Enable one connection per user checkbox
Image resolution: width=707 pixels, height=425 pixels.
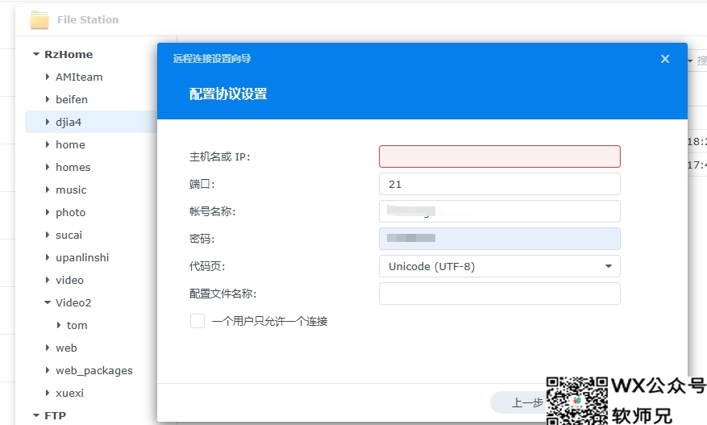(198, 321)
